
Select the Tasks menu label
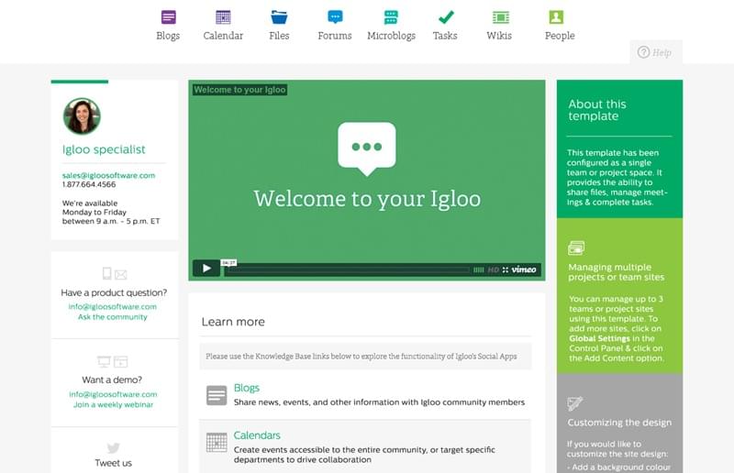pos(445,36)
